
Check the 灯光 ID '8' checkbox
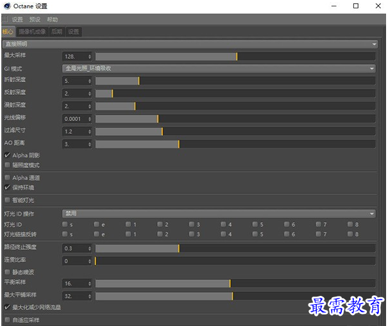point(350,224)
